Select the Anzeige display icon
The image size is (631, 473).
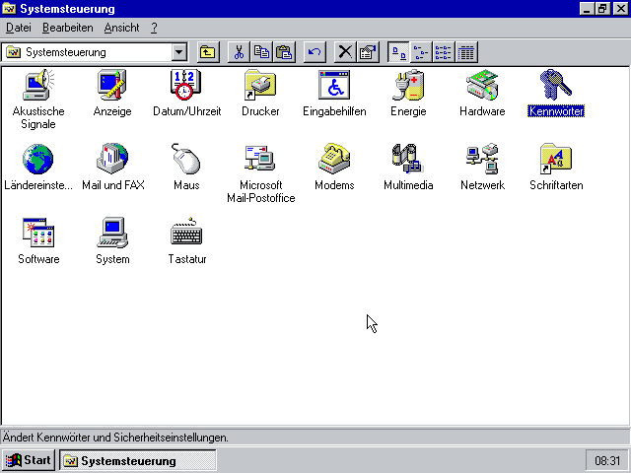(112, 86)
